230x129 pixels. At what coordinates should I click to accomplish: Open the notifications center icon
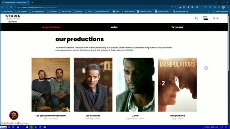click(226, 127)
